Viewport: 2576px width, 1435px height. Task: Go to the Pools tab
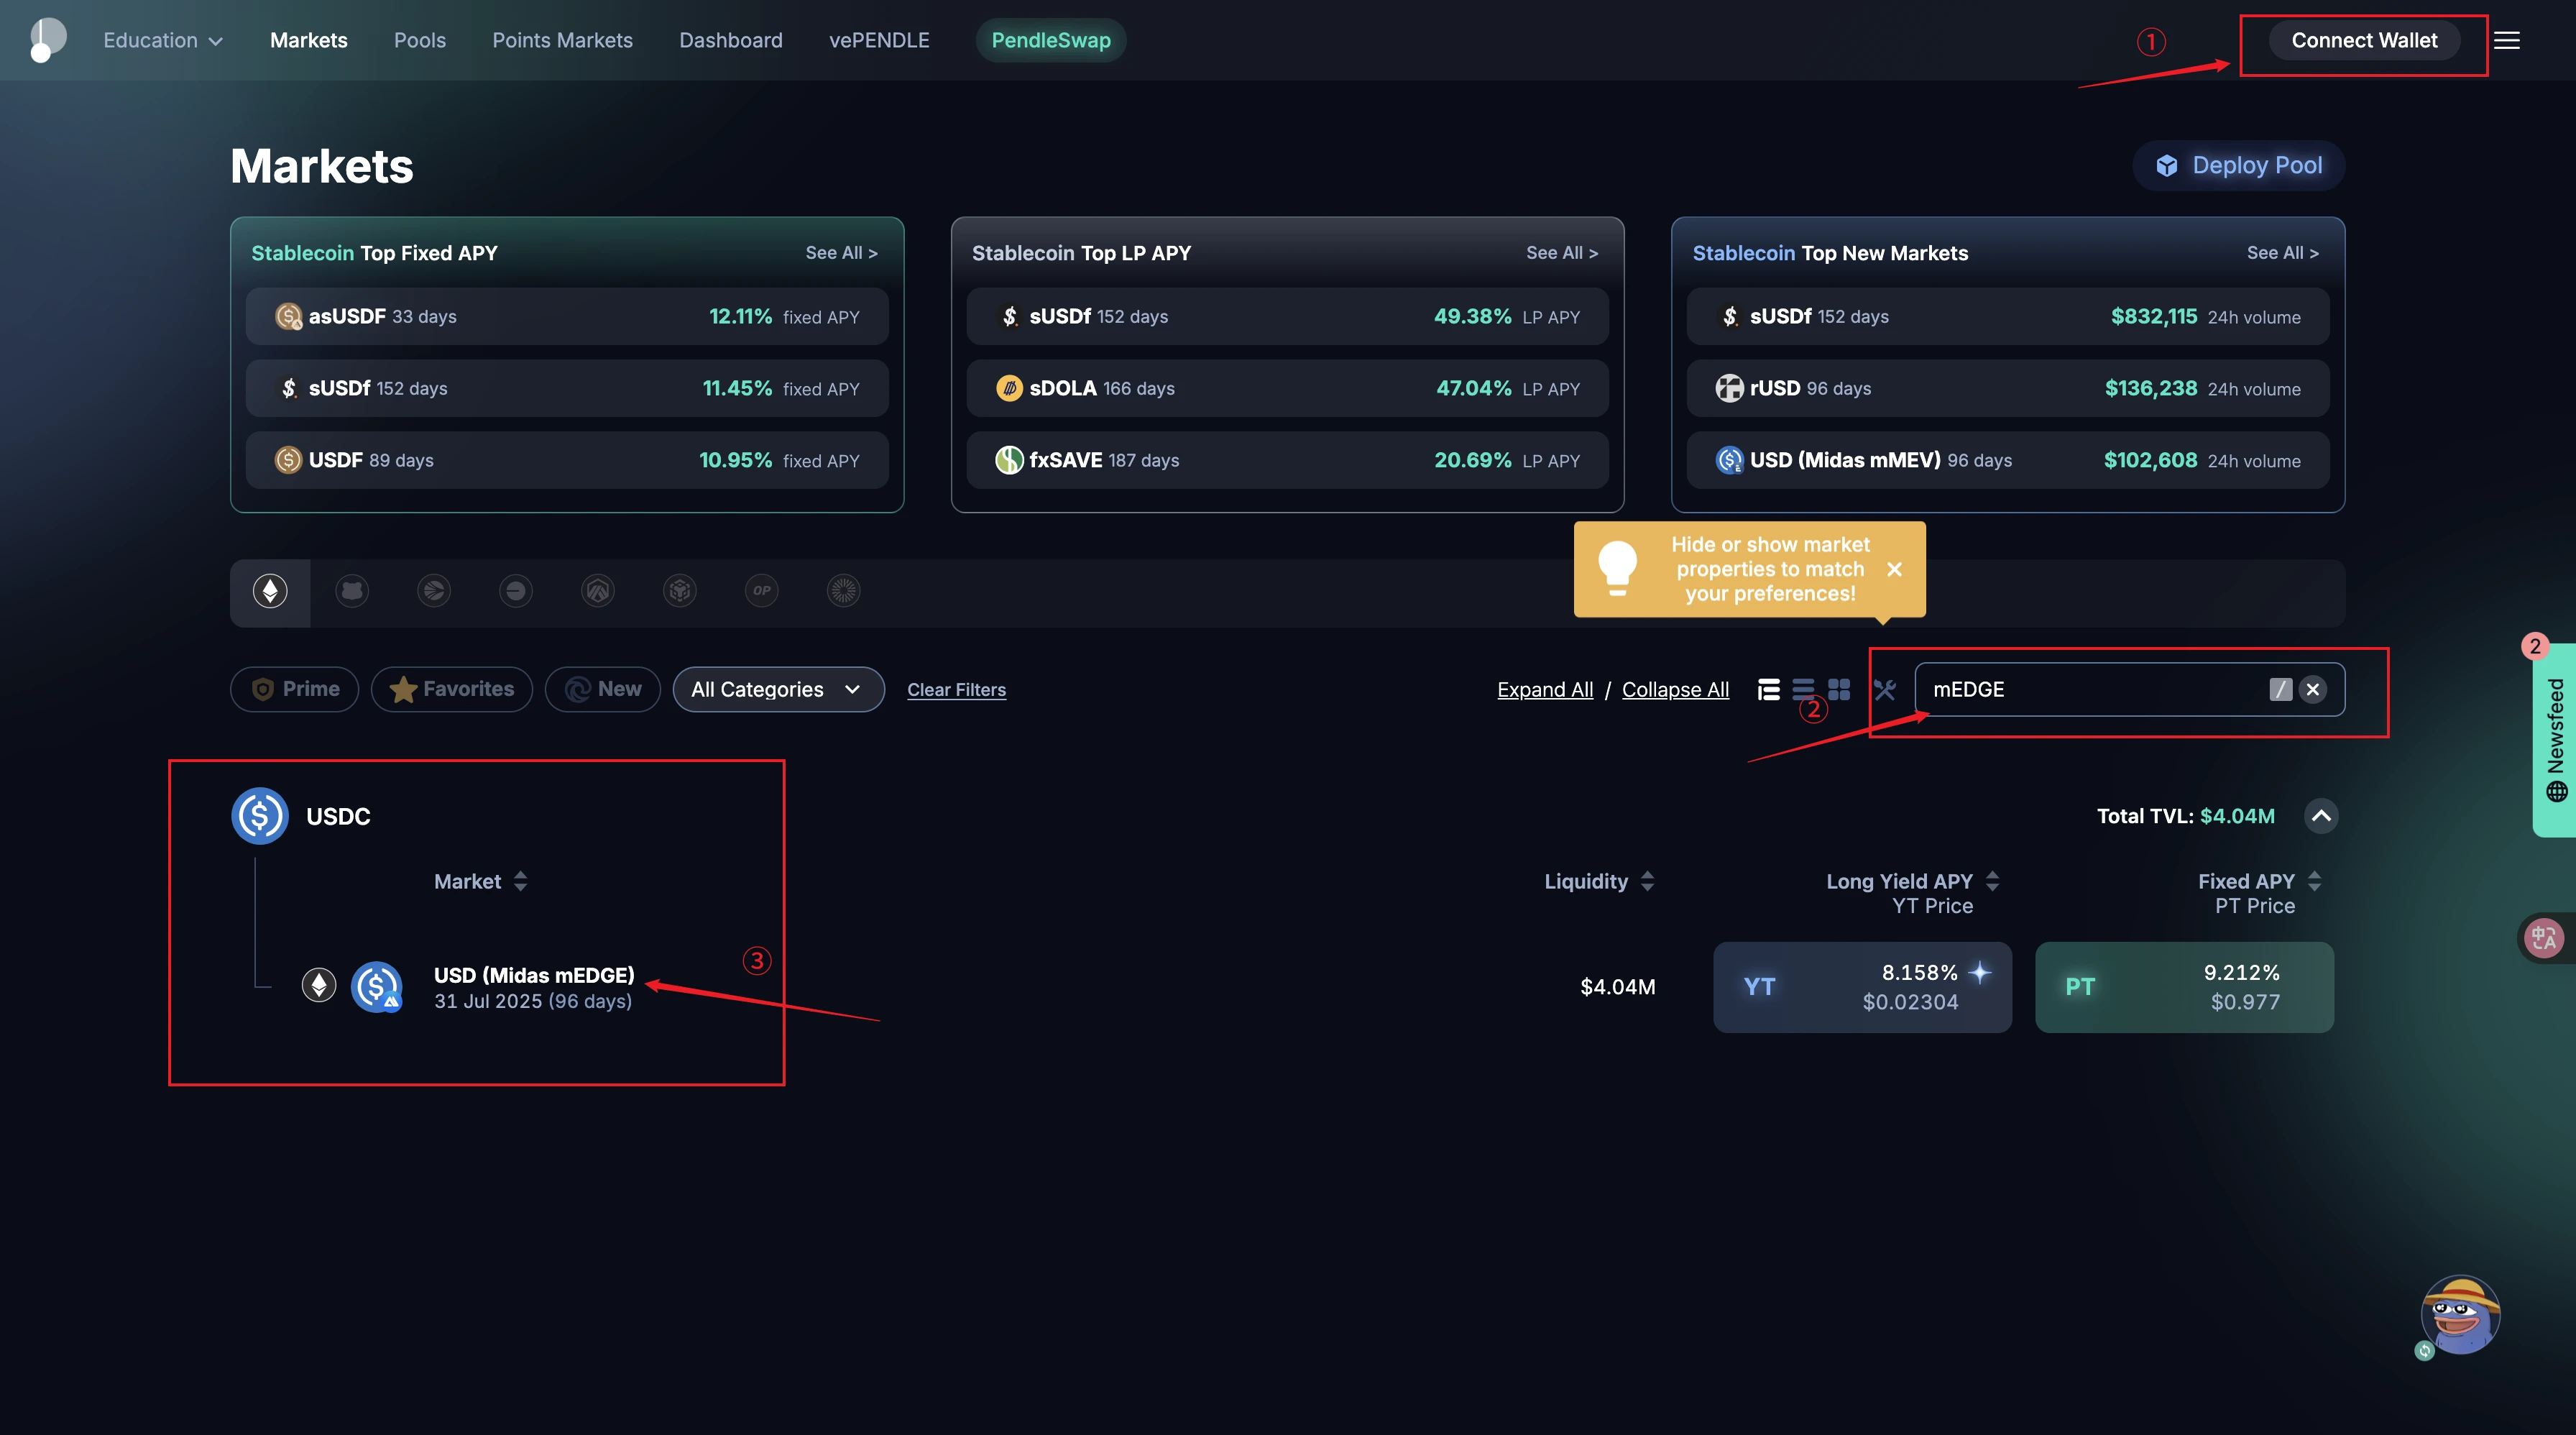pyautogui.click(x=419, y=40)
